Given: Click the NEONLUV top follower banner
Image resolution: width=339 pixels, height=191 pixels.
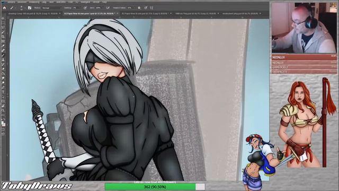Looking at the screenshot, I should click(x=304, y=57).
